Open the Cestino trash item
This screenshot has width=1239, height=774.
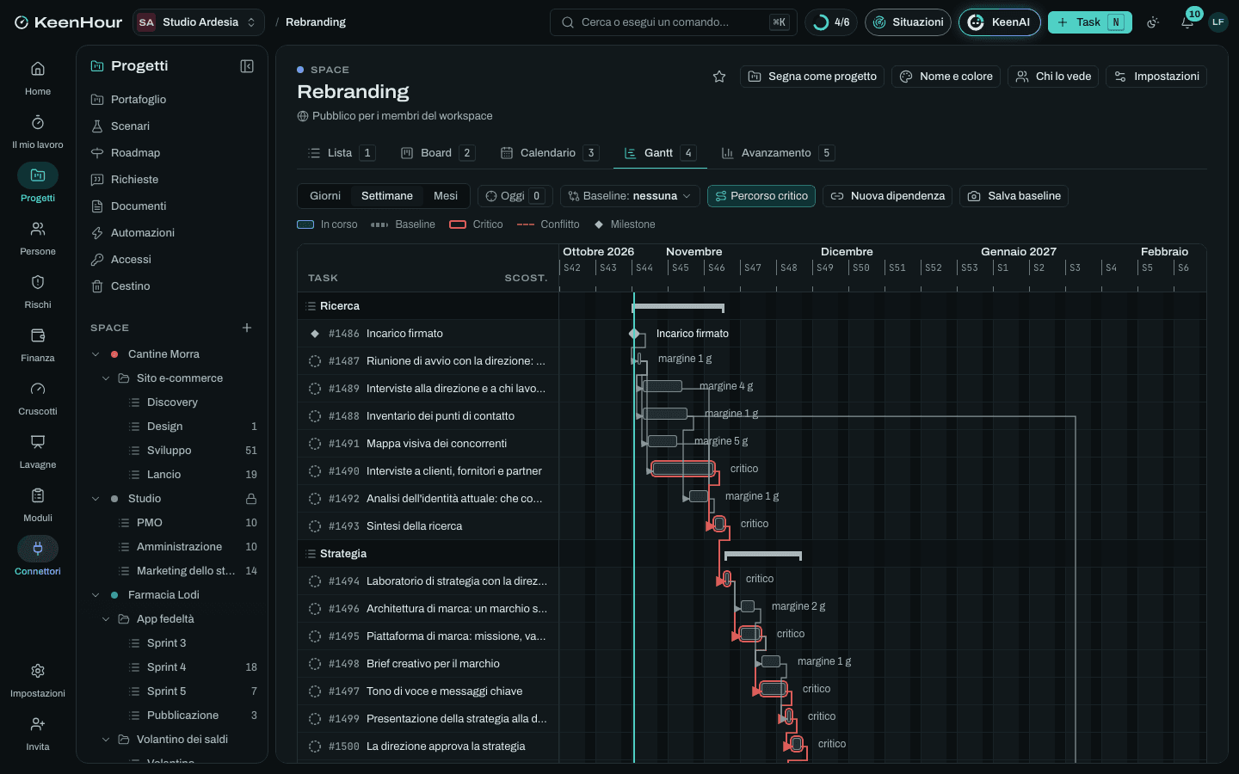click(x=172, y=286)
